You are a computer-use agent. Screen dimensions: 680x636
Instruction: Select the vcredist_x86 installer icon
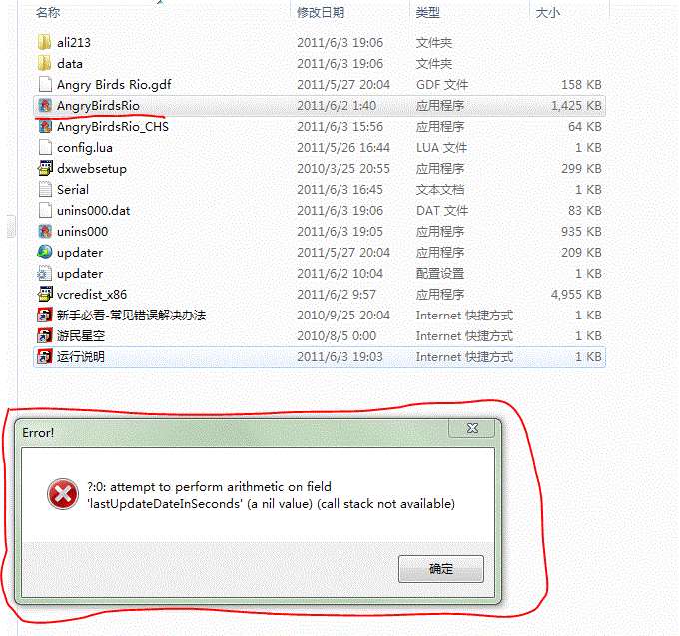(x=45, y=294)
